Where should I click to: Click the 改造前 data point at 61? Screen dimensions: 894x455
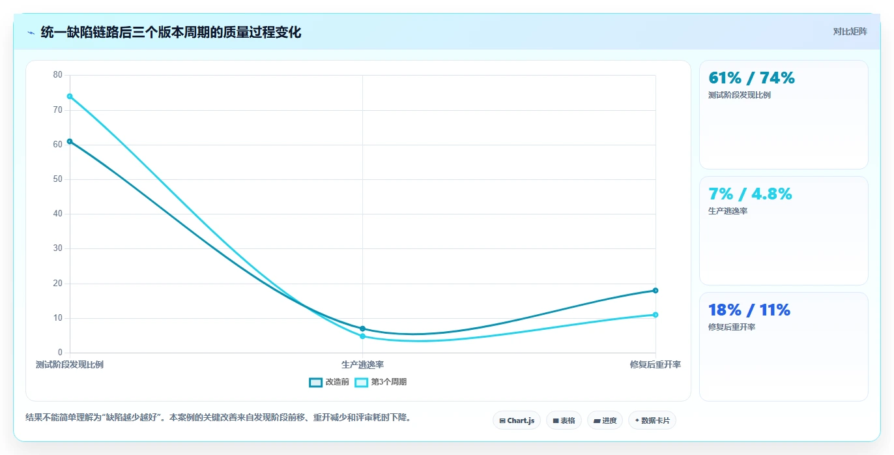[70, 141]
